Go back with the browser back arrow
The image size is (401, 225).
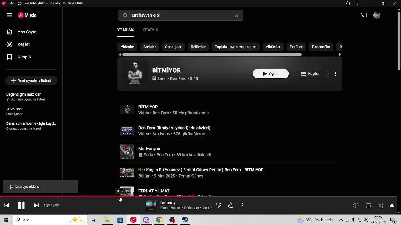12,3
